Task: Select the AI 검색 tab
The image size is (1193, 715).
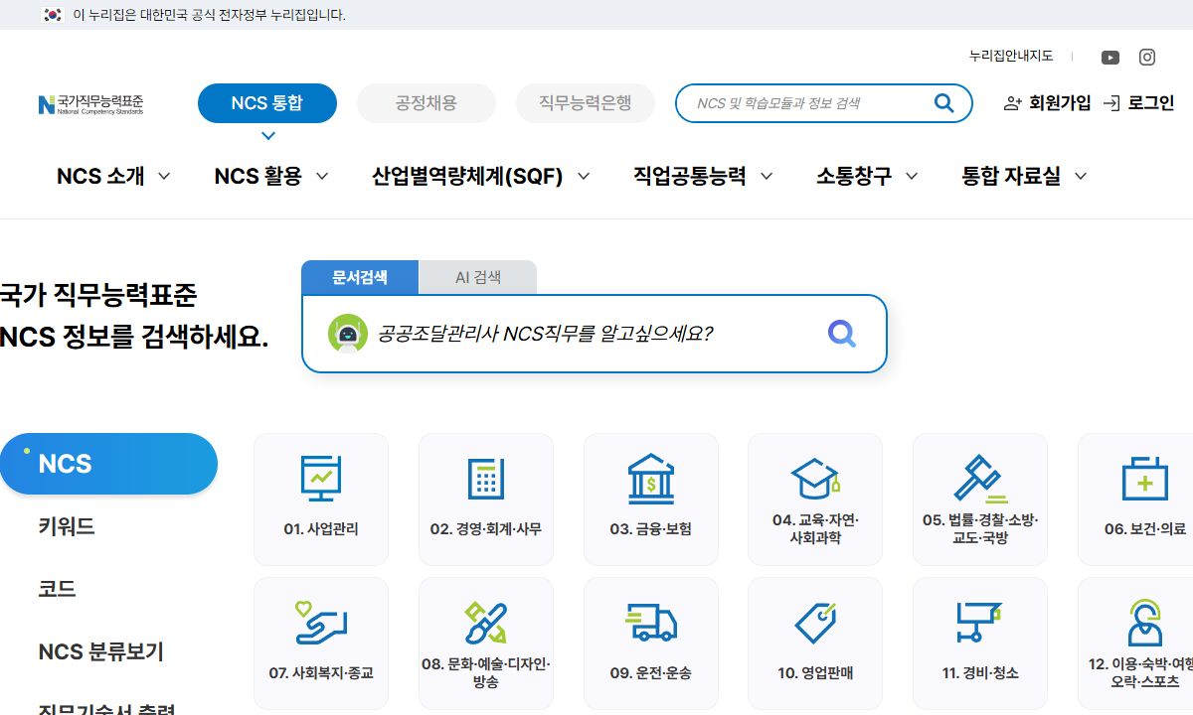Action: tap(478, 277)
